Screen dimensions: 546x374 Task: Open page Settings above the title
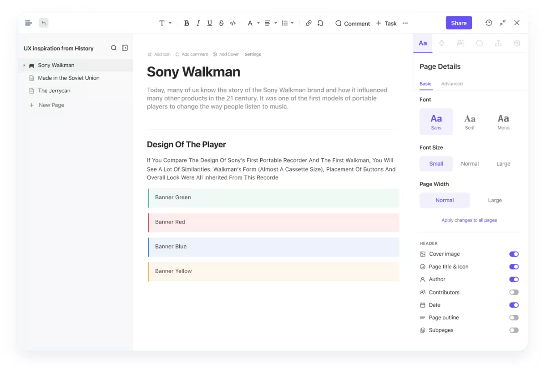click(253, 54)
